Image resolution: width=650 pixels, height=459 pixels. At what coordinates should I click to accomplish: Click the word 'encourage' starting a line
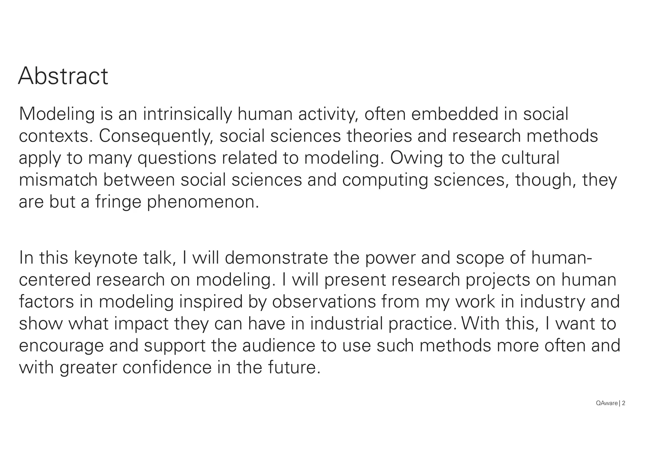click(61, 346)
